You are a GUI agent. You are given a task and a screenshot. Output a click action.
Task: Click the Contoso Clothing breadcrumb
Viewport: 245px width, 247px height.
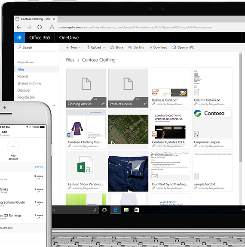click(99, 60)
